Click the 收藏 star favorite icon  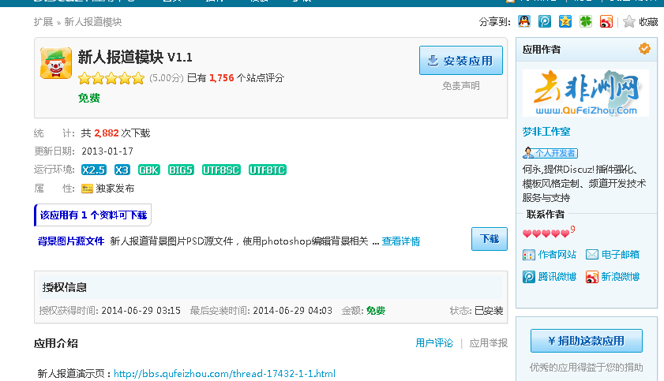pos(629,21)
